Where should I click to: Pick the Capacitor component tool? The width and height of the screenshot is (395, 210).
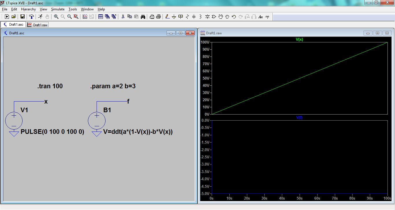[x=194, y=17]
